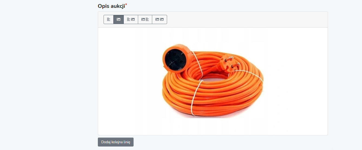Switch to image-left text-right layout

click(x=145, y=19)
